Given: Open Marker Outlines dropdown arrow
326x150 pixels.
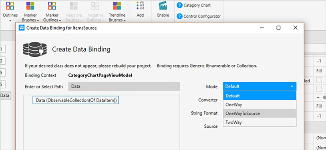Looking at the screenshot, I should [60, 20].
